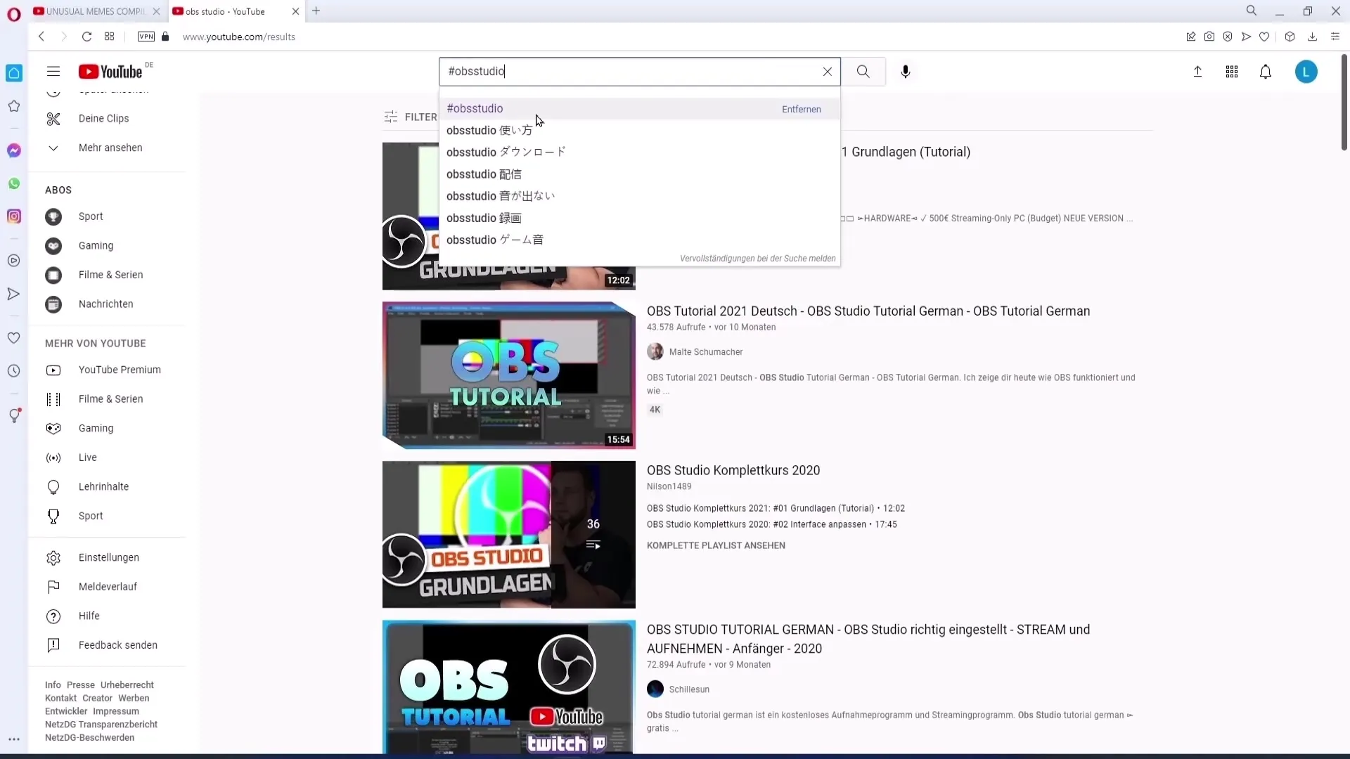Click Impressum footer link
The height and width of the screenshot is (759, 1350).
point(116,711)
